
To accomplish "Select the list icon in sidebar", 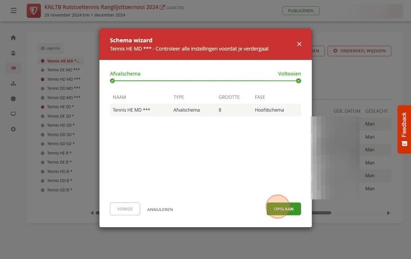I will pos(13,68).
